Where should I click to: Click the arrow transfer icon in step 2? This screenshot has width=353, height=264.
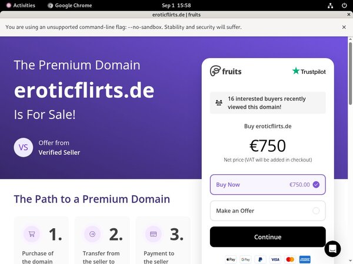[x=93, y=235]
